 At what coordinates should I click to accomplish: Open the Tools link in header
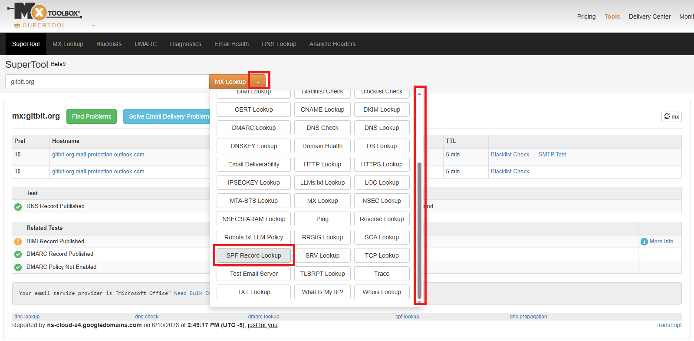pyautogui.click(x=612, y=17)
